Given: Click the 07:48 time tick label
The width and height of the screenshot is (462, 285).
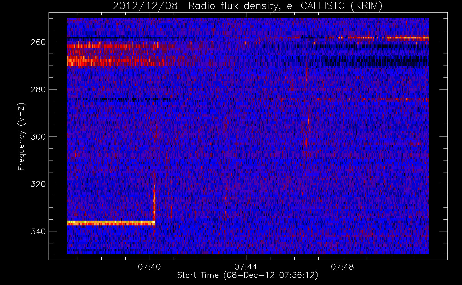Looking at the screenshot, I should click(342, 267).
